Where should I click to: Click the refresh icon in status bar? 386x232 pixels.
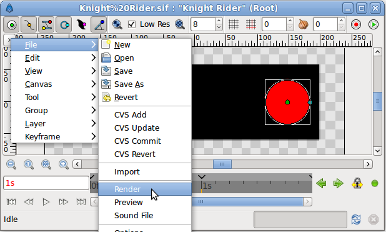tap(356, 219)
